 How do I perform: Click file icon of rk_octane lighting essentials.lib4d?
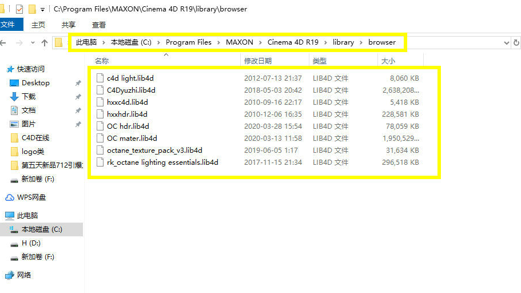click(x=100, y=163)
